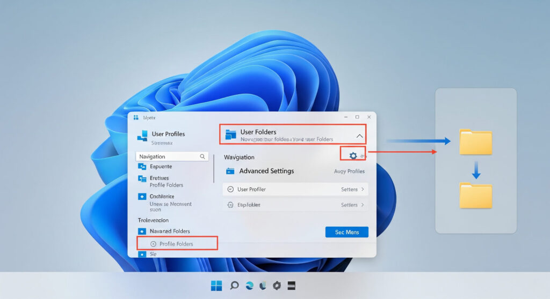Click the app logo in the title bar

tap(136, 117)
